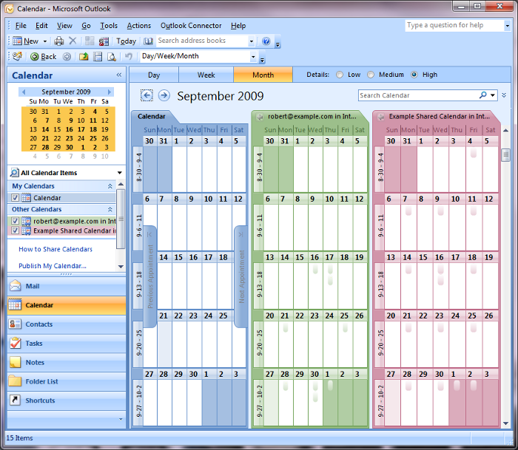Click the Today button
The image size is (518, 450).
126,41
